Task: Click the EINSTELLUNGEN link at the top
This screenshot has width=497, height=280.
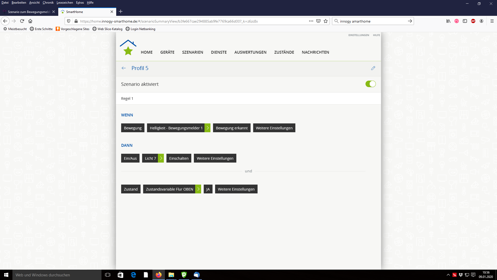Action: coord(359,35)
